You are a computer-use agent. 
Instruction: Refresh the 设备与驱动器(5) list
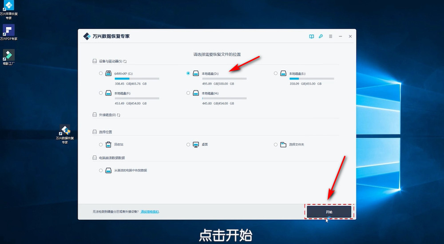[x=125, y=61]
